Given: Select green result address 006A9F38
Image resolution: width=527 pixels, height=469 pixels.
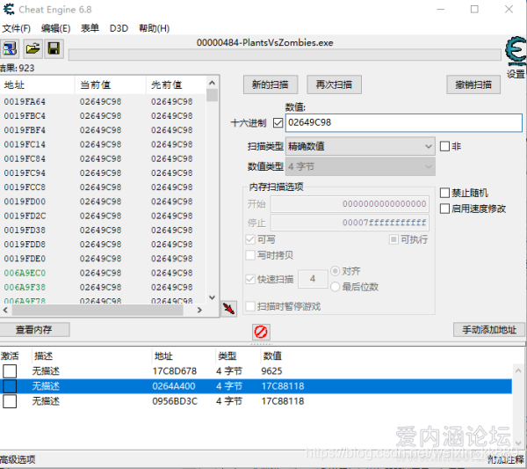Looking at the screenshot, I should coord(25,288).
